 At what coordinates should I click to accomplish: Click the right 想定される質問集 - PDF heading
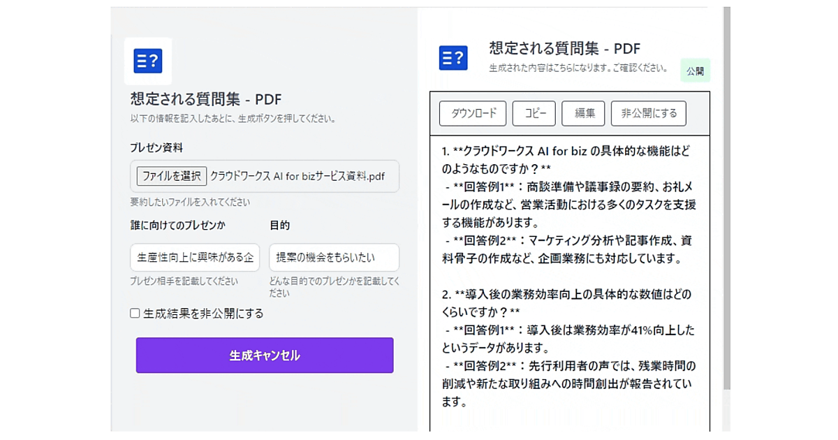pos(565,48)
